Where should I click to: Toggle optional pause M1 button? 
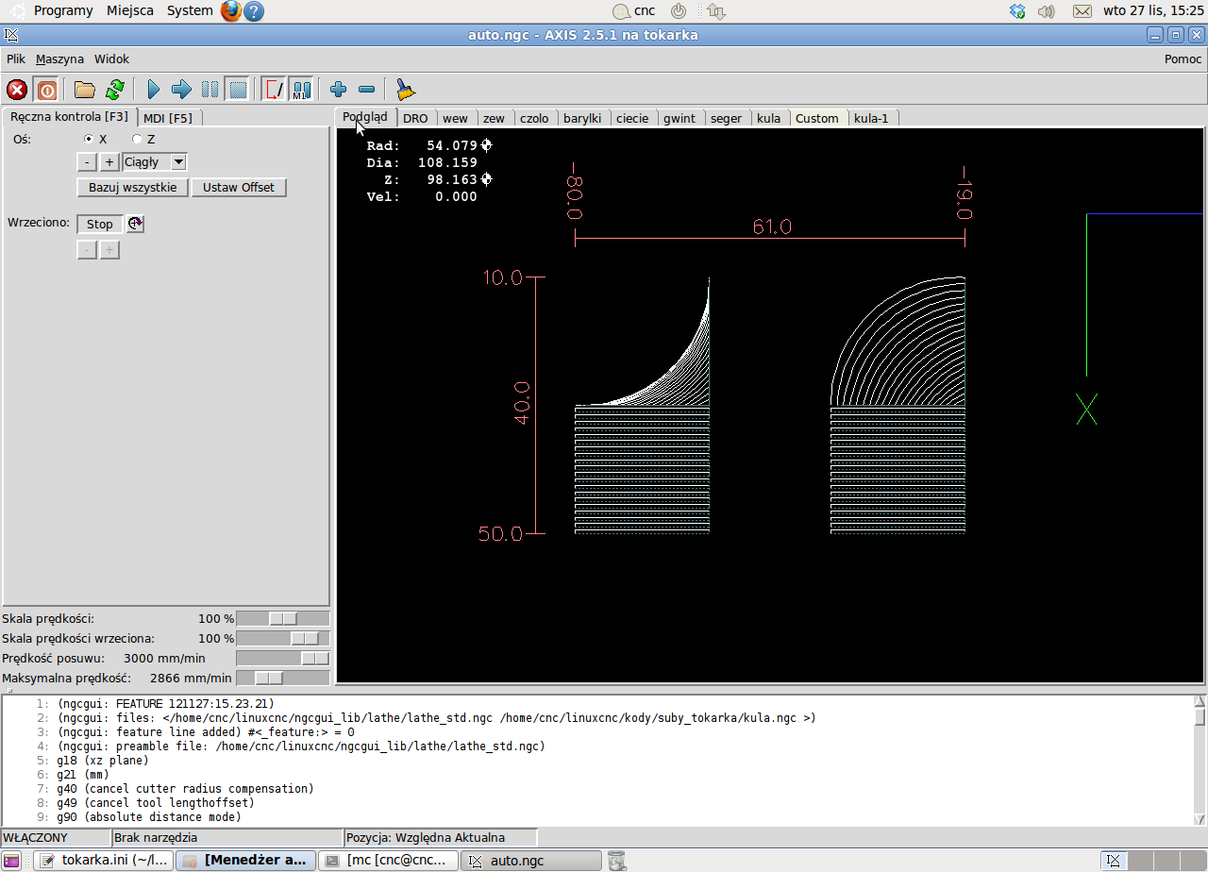[301, 90]
